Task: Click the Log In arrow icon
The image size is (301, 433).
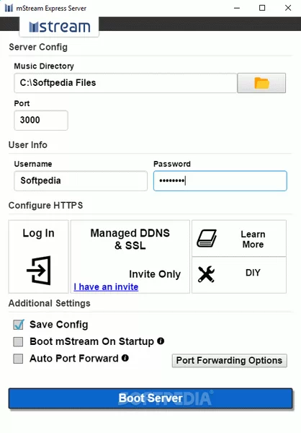Action: [x=39, y=271]
